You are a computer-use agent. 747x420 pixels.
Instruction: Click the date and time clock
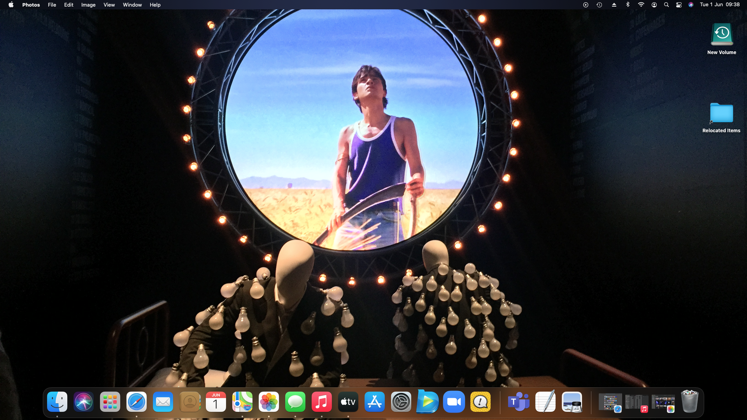pyautogui.click(x=719, y=5)
